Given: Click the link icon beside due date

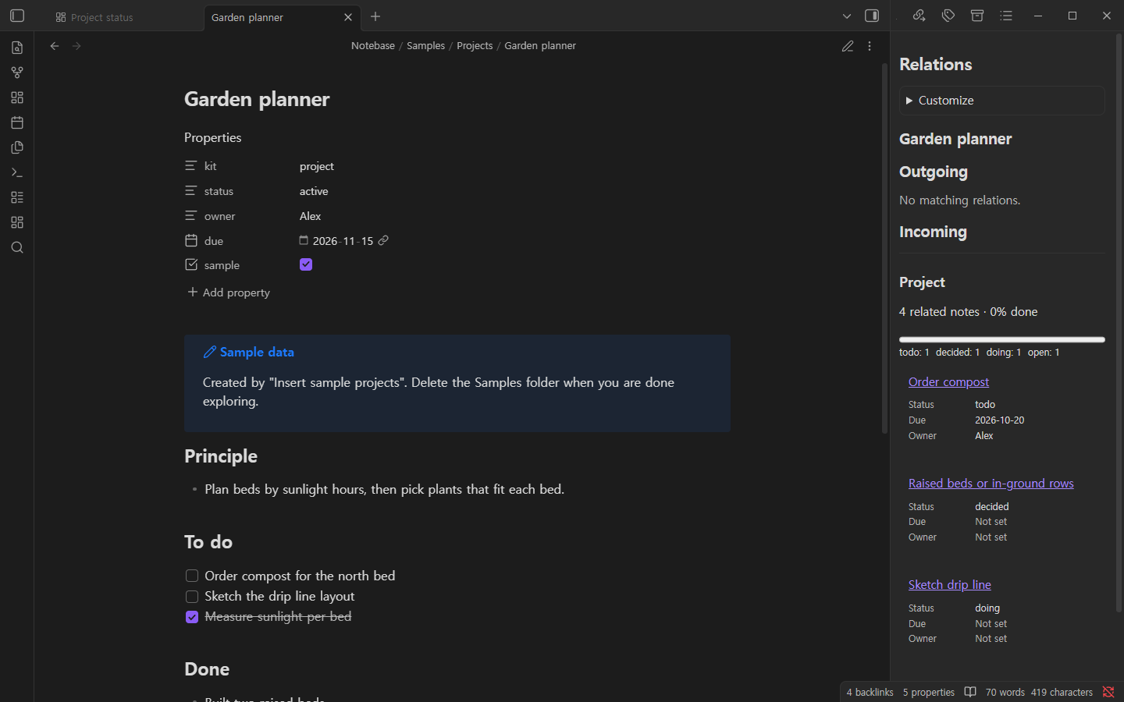Looking at the screenshot, I should (x=383, y=240).
